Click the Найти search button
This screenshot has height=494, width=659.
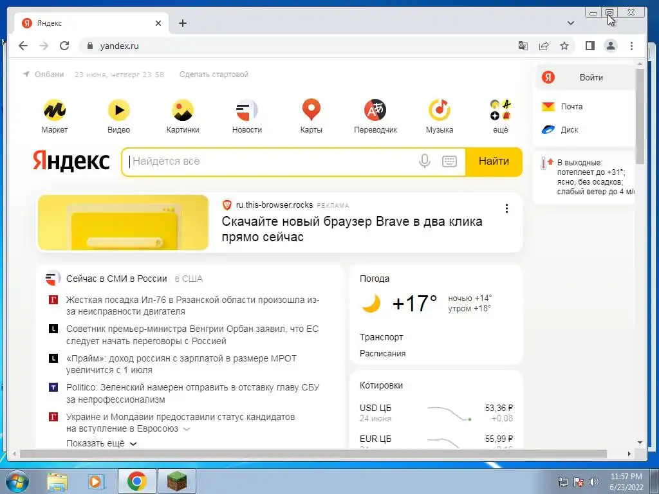494,161
